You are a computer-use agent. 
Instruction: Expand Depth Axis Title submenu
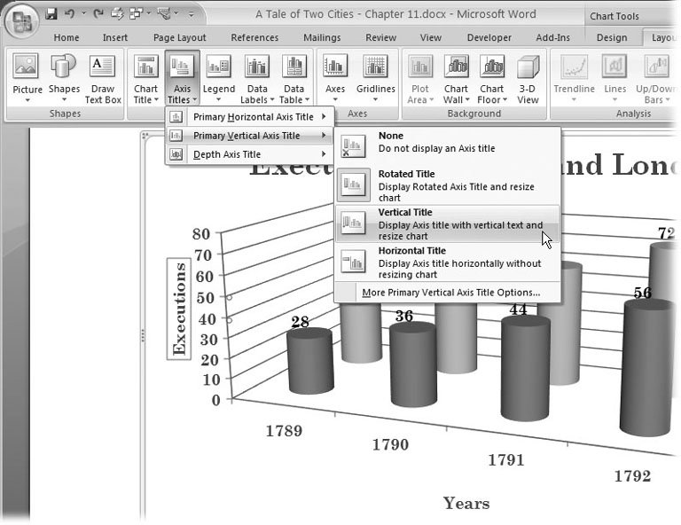(250, 154)
